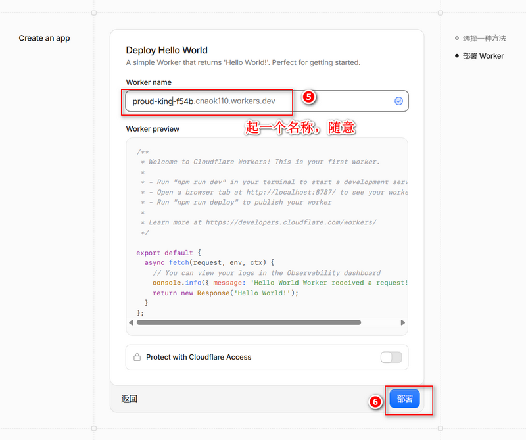Click the Worker name input field

coord(267,101)
